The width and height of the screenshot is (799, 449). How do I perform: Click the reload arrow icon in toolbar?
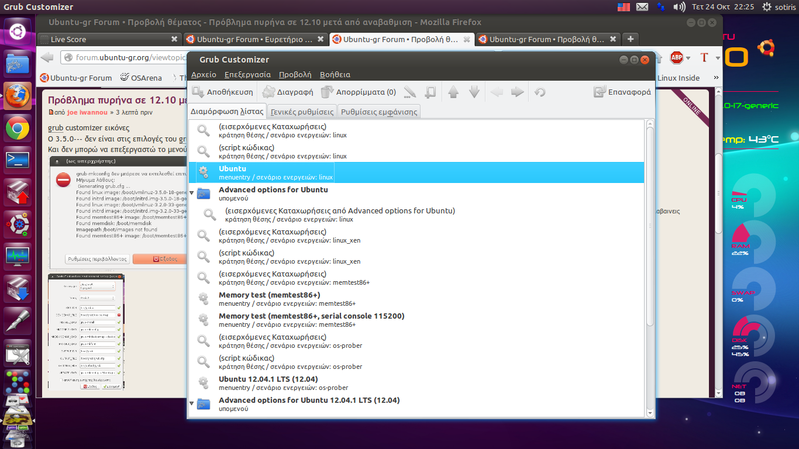point(540,92)
